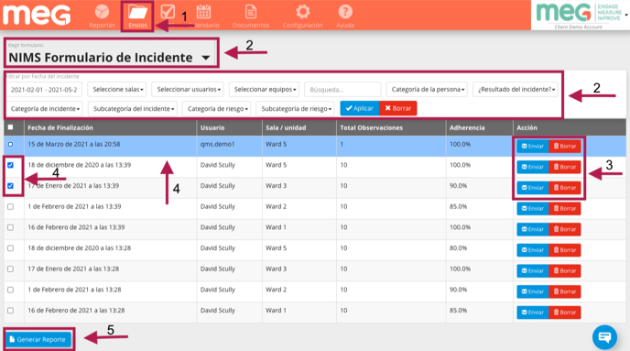Expand the Categoría de la persona dropdown
Screen dimensions: 630x351
pos(427,89)
